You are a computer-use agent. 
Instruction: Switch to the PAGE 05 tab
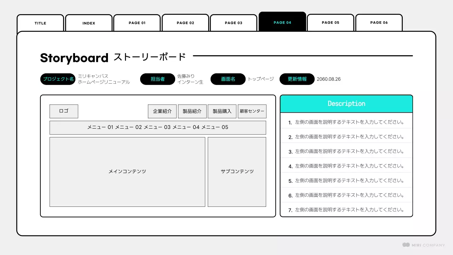330,22
